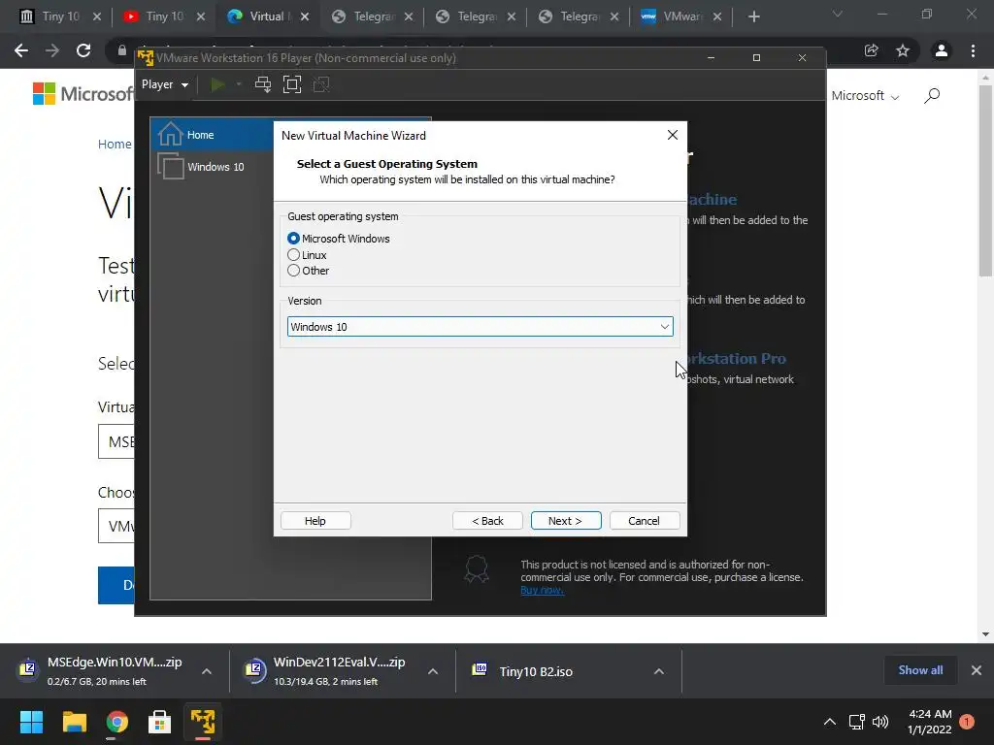This screenshot has width=994, height=745.
Task: Cancel the New Virtual Machine Wizard
Action: (x=645, y=521)
